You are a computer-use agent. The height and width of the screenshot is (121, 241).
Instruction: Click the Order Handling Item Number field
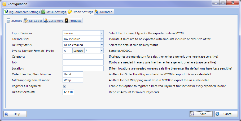point(73,74)
